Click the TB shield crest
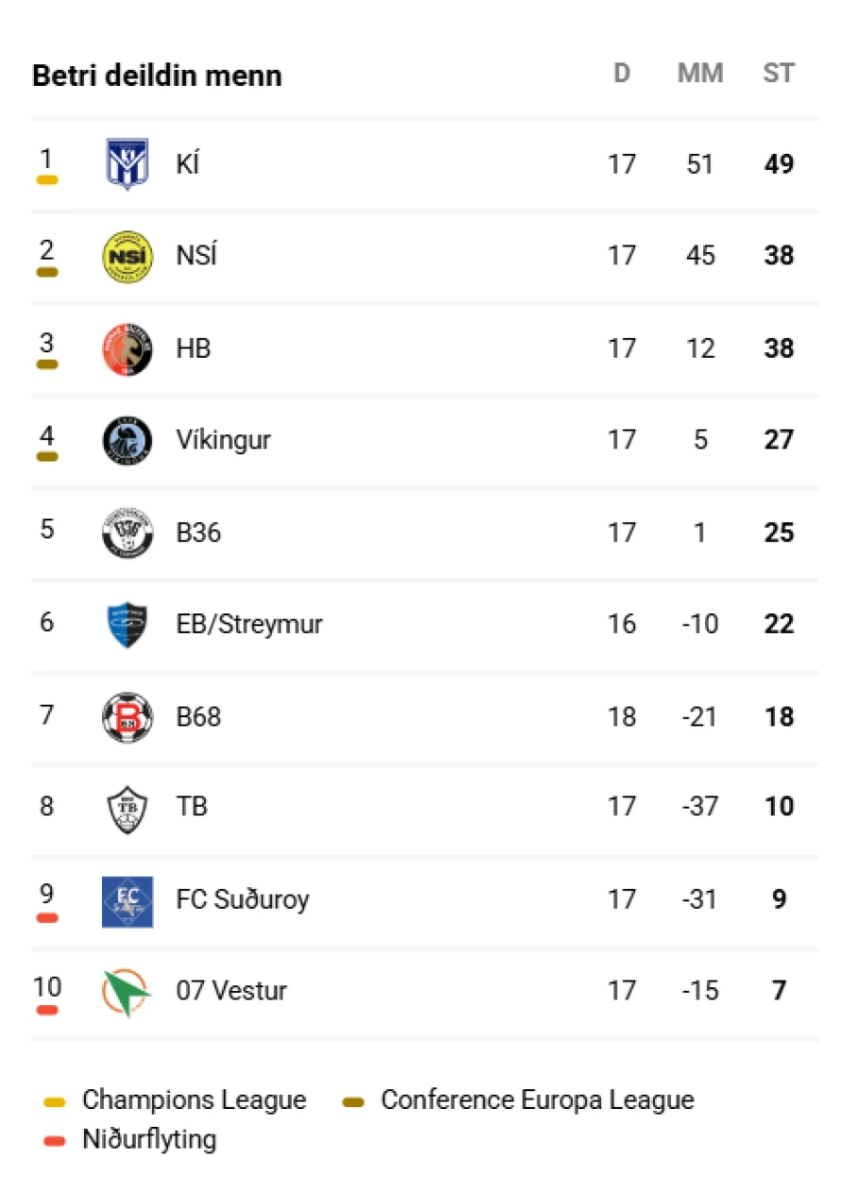Image resolution: width=841 pixels, height=1193 pixels. coord(127,809)
